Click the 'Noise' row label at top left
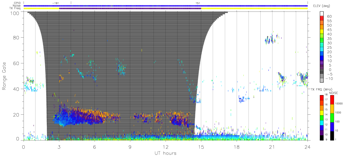The width and height of the screenshot is (346, 159). pyautogui.click(x=17, y=6)
